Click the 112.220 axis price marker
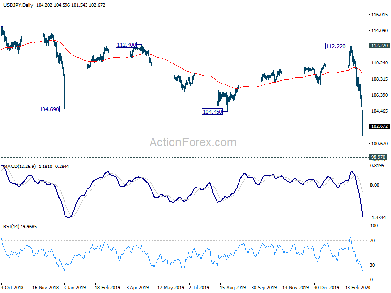Viewport: 391px width, 293px height. pos(379,45)
